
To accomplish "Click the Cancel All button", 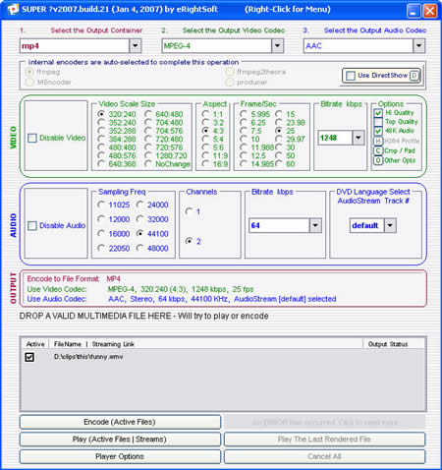I will click(x=324, y=456).
